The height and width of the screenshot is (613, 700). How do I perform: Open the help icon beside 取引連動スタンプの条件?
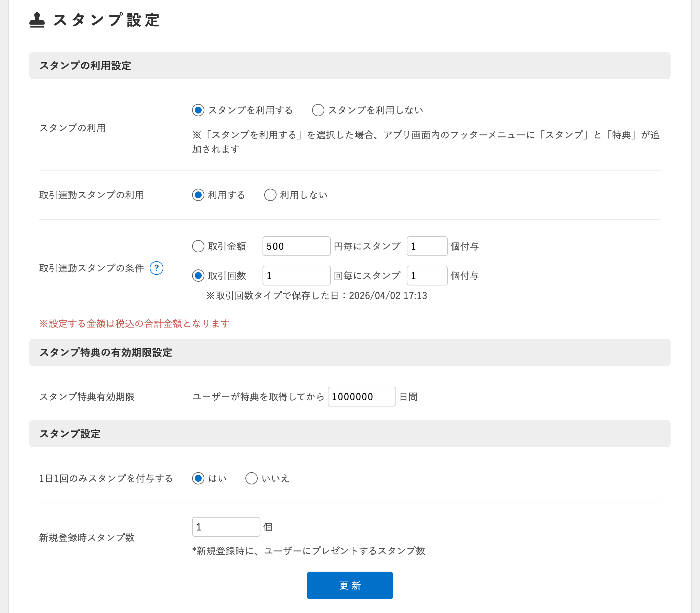[157, 269]
